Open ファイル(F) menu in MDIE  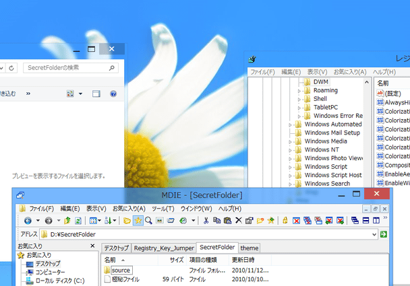pyautogui.click(x=41, y=209)
